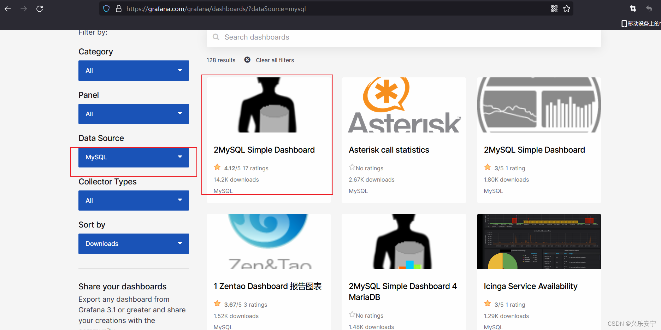
Task: Reload the page with refresh icon
Action: (x=40, y=9)
